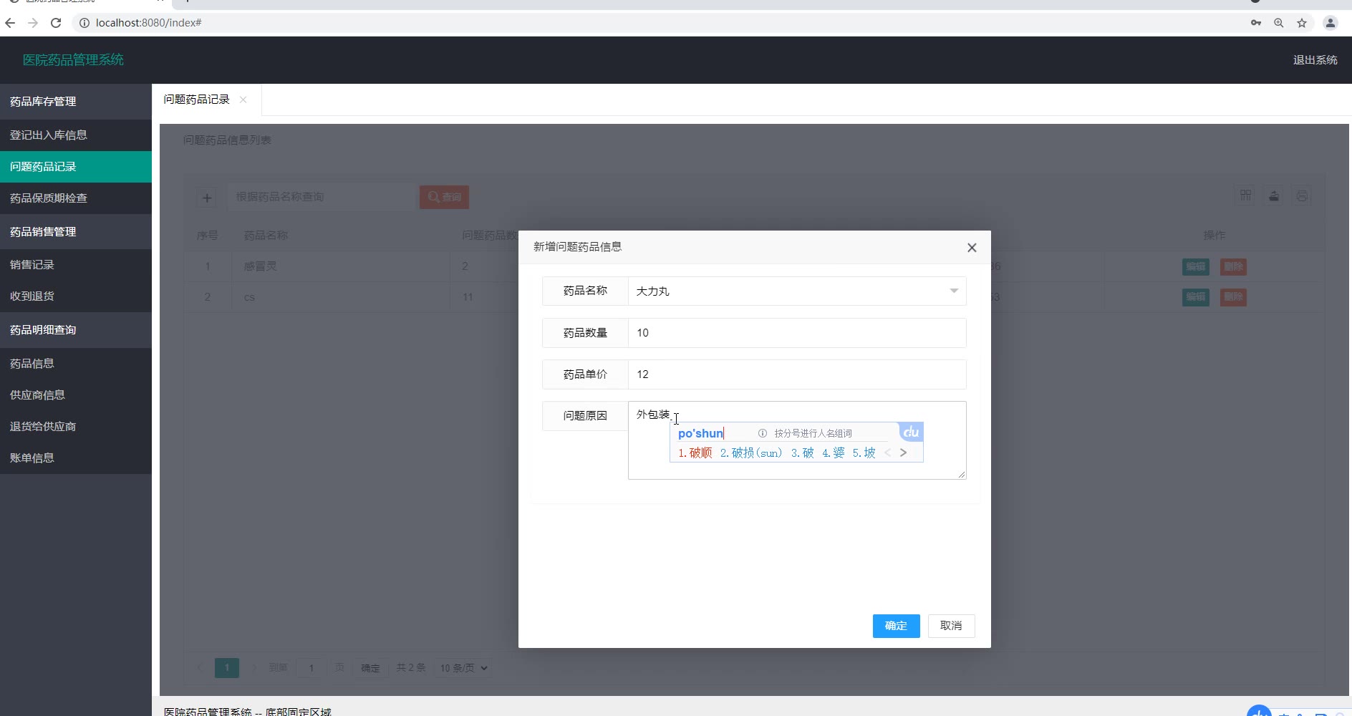Go to next IME candidate page
This screenshot has height=716, width=1352.
point(903,453)
